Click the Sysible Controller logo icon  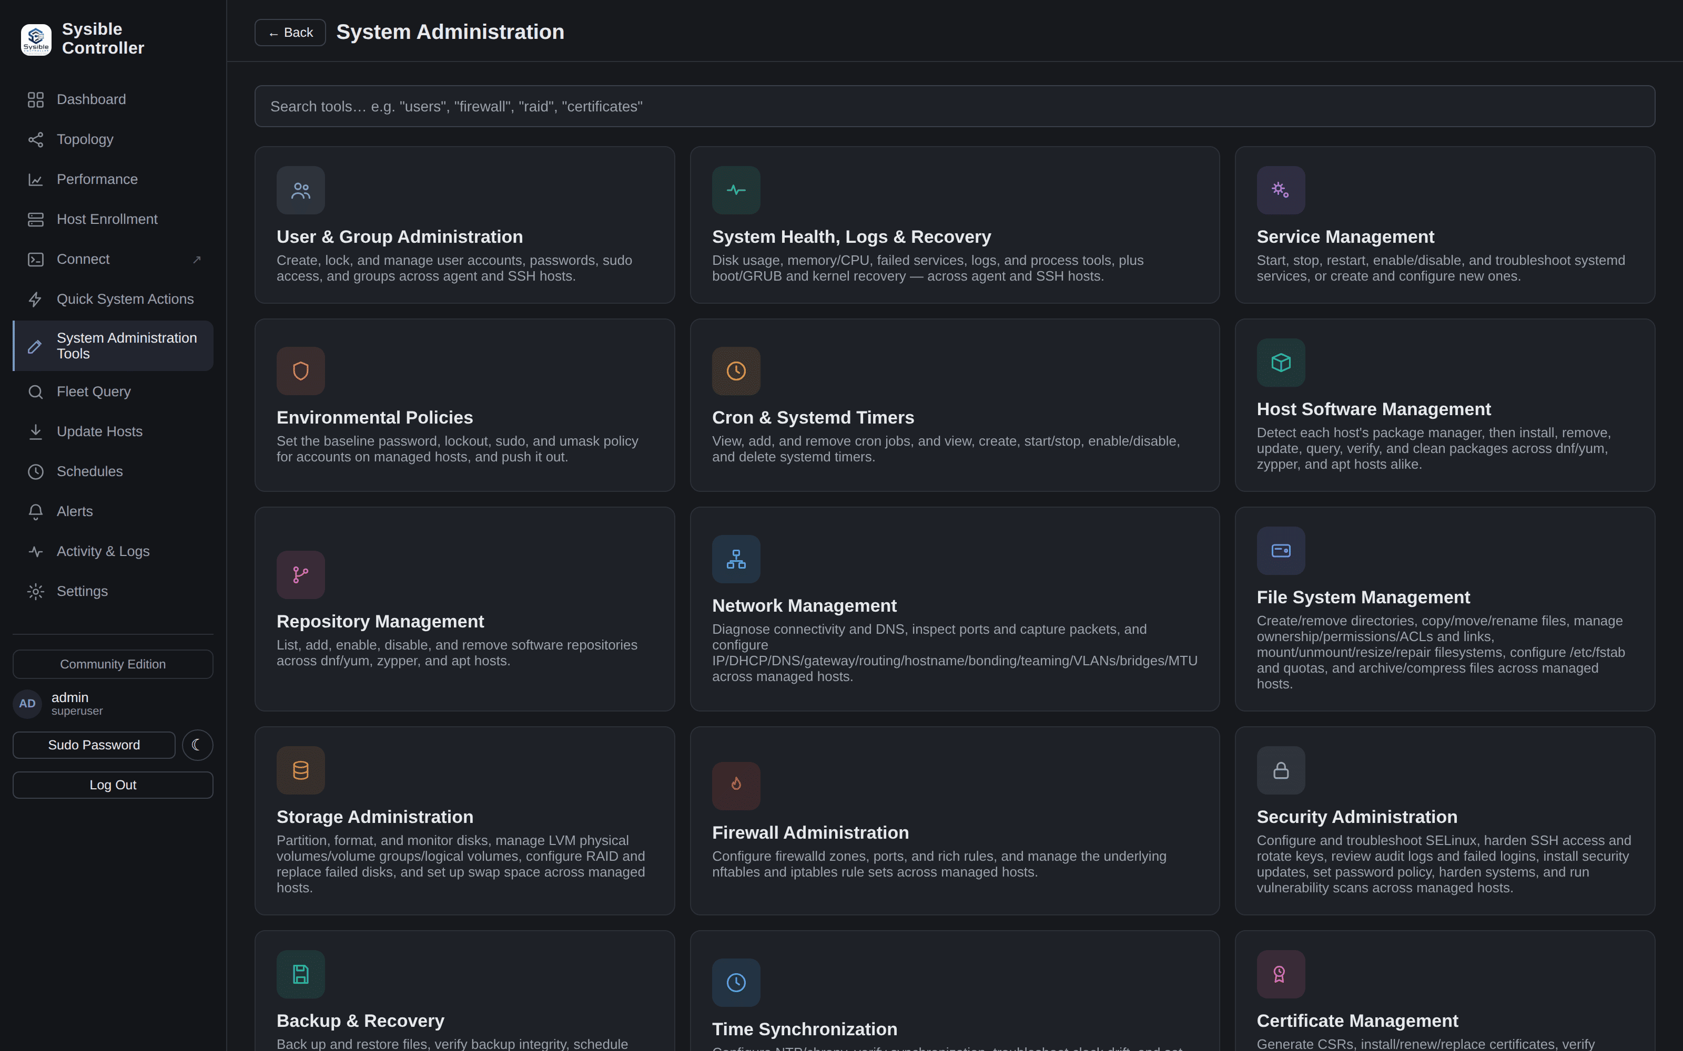coord(36,39)
